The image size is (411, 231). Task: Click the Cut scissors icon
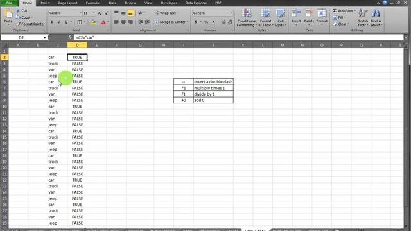[x=18, y=11]
